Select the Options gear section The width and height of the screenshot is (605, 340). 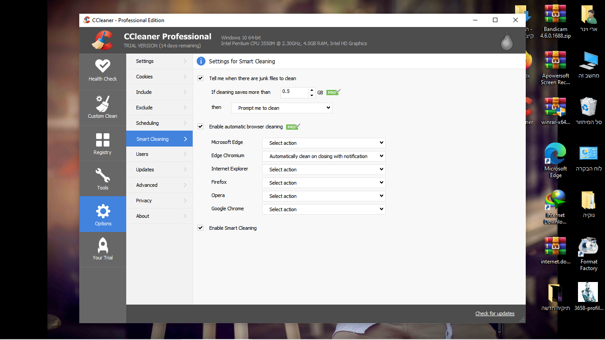click(x=103, y=214)
